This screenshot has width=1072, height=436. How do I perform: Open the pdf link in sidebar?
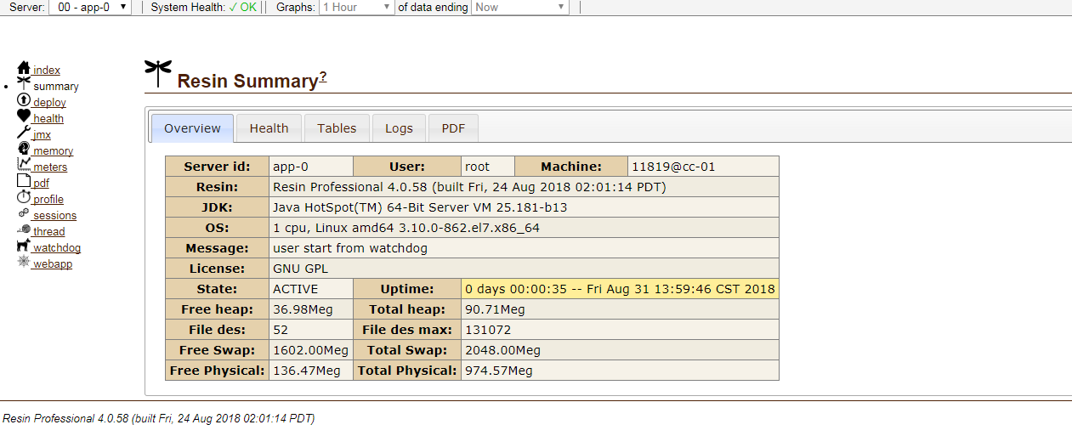(x=41, y=184)
